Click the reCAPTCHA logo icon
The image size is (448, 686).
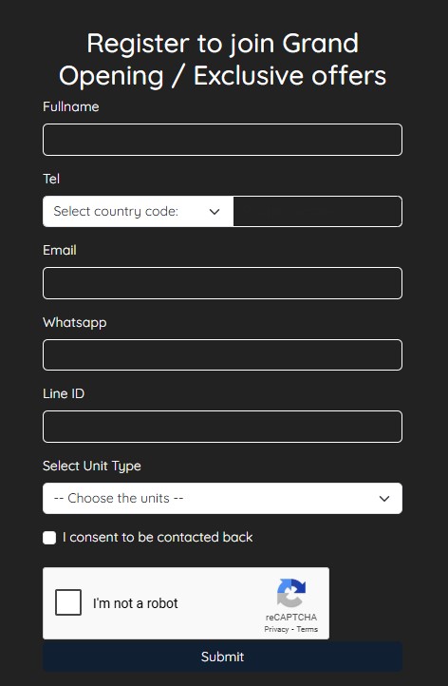291,593
